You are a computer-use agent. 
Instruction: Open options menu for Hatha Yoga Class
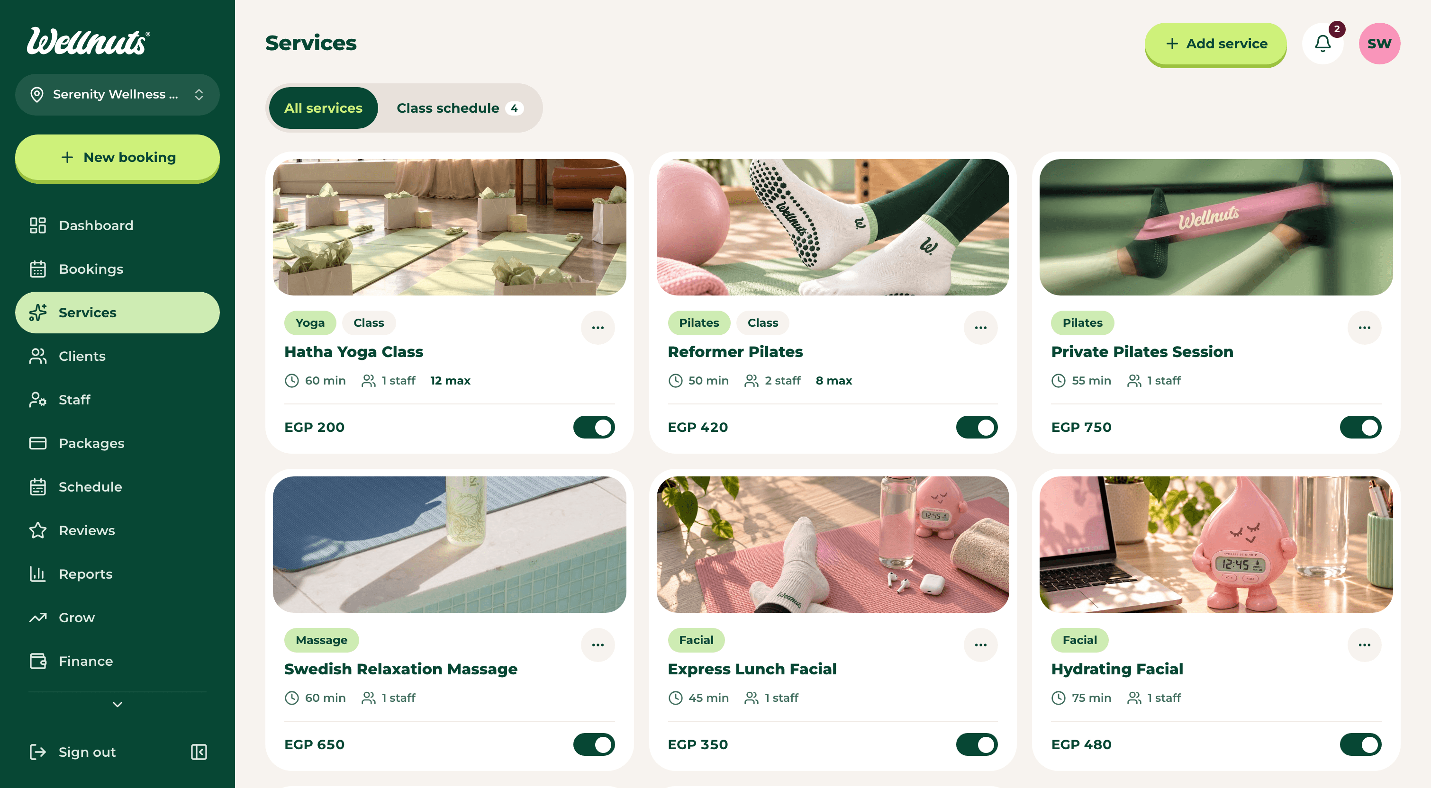[x=598, y=328]
